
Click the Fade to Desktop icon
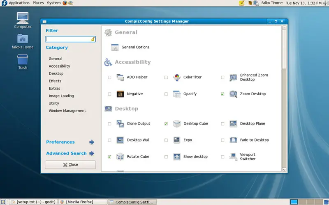[x=233, y=140]
